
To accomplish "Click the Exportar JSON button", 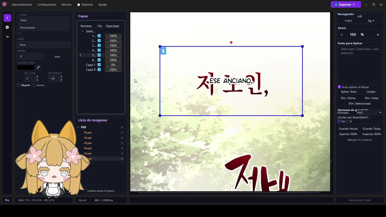I will [348, 134].
